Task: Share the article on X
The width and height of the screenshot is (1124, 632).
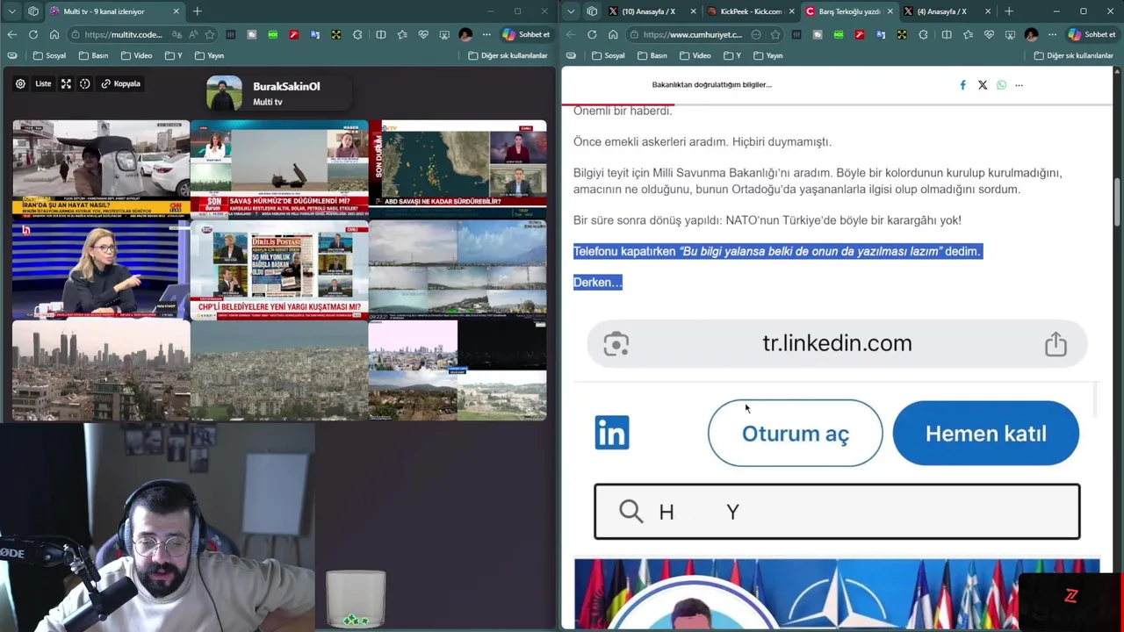Action: (982, 85)
